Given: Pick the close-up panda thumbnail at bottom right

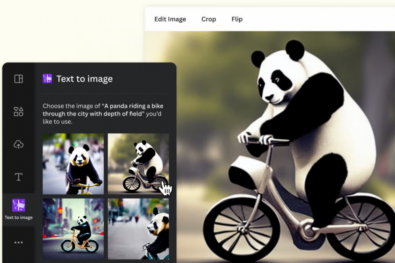Looking at the screenshot, I should [x=138, y=229].
